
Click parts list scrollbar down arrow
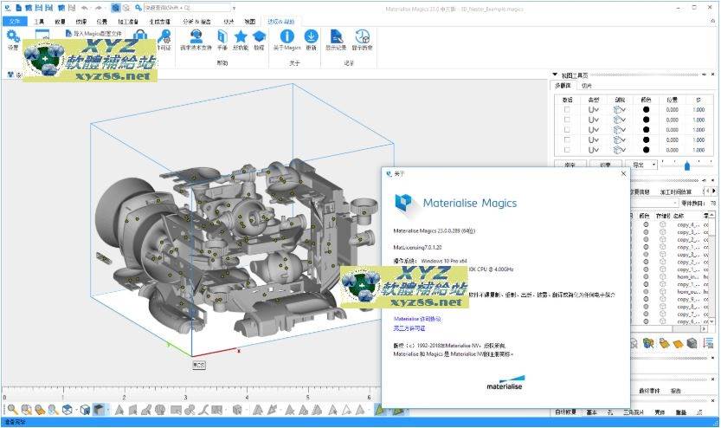(x=712, y=321)
